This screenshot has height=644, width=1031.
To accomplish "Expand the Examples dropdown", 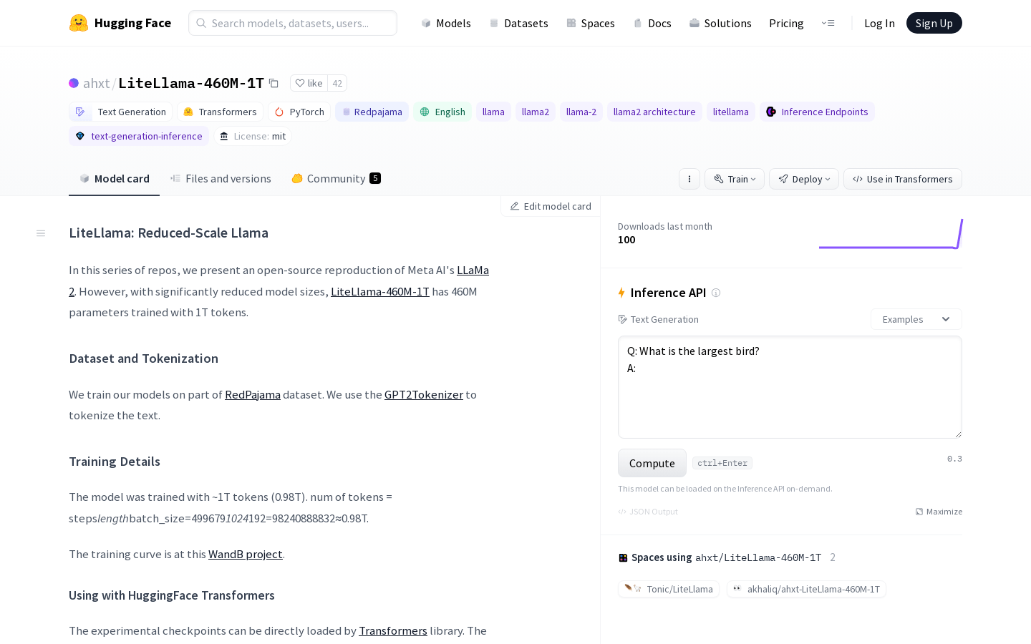I will point(916,319).
